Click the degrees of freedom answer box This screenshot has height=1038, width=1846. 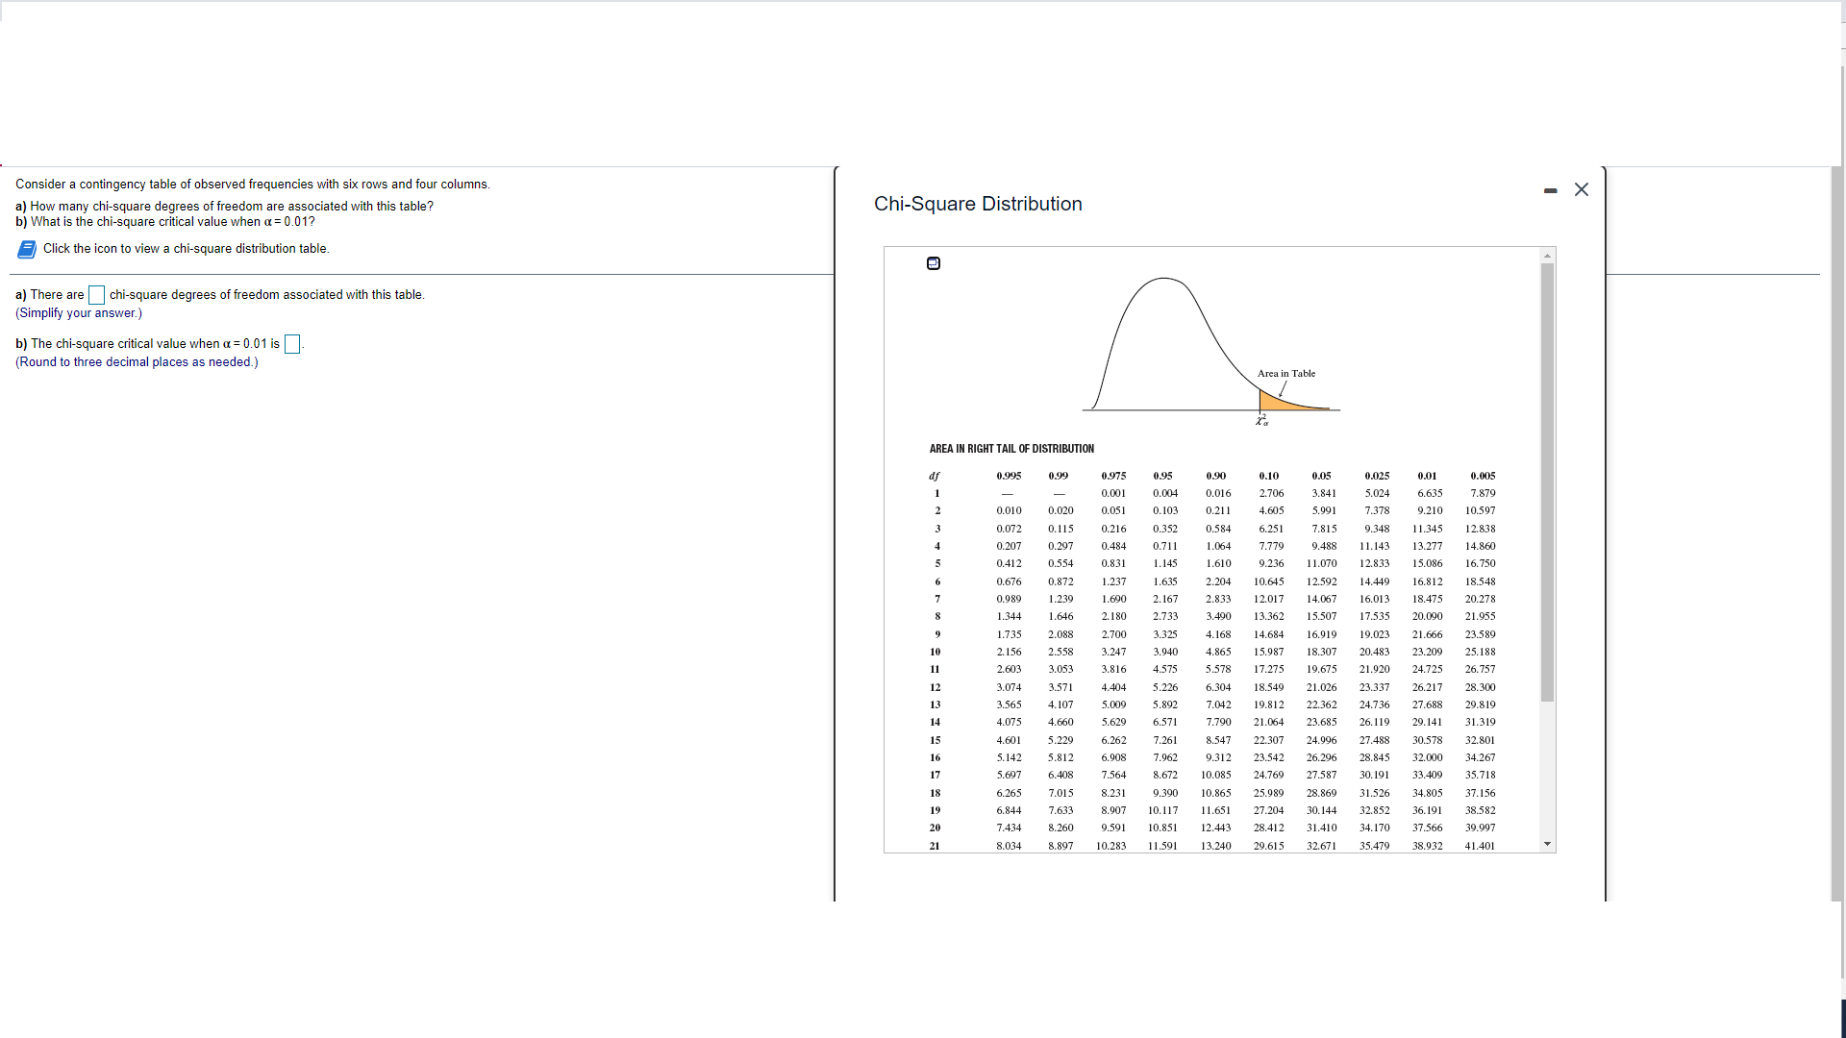click(x=96, y=295)
